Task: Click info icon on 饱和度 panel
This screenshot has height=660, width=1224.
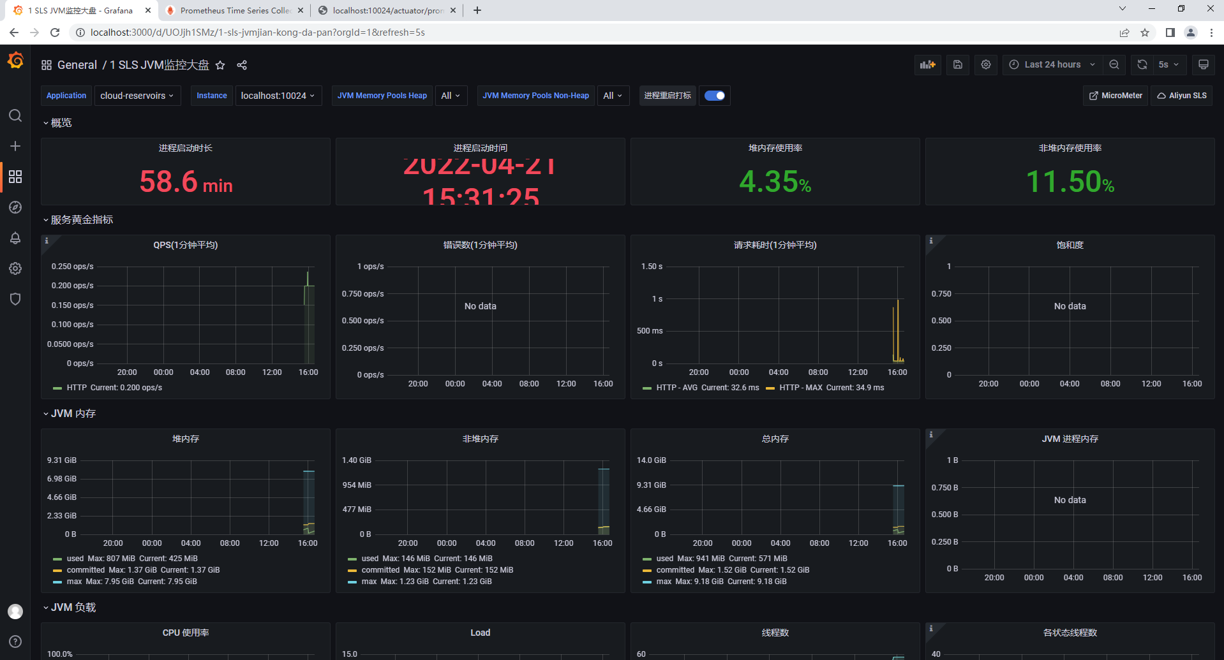Action: click(x=930, y=240)
